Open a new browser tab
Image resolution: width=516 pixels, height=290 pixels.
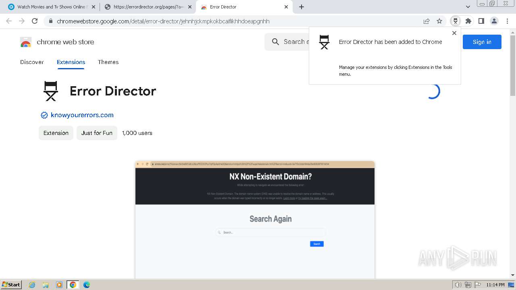pyautogui.click(x=302, y=7)
